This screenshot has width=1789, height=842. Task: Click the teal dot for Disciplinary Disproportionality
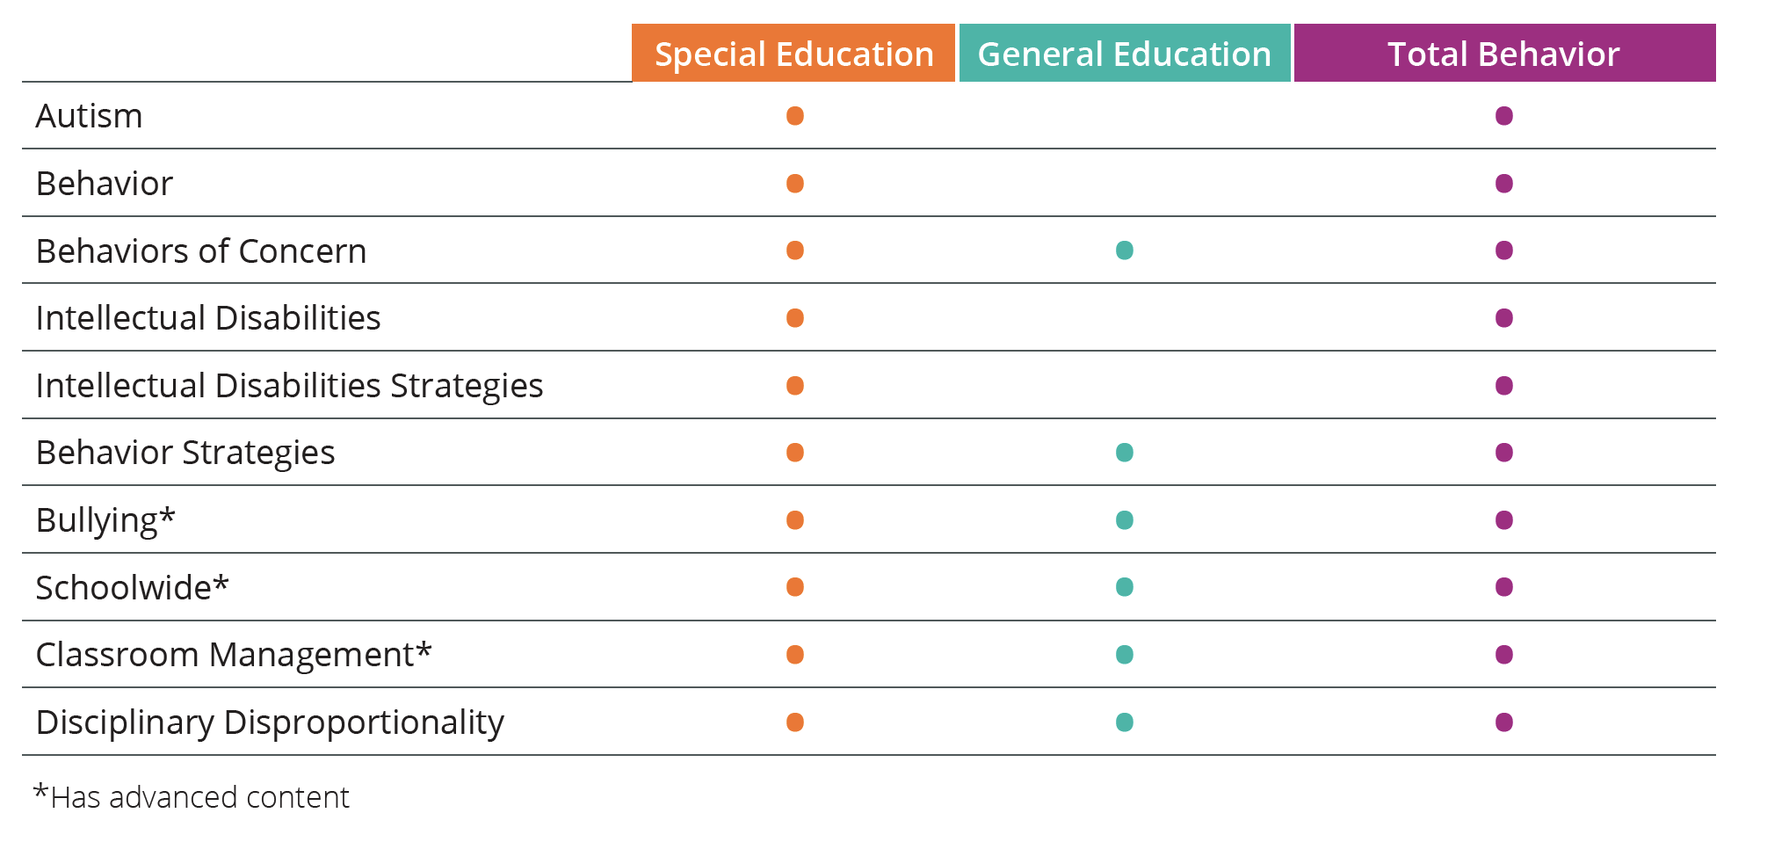pyautogui.click(x=1125, y=722)
